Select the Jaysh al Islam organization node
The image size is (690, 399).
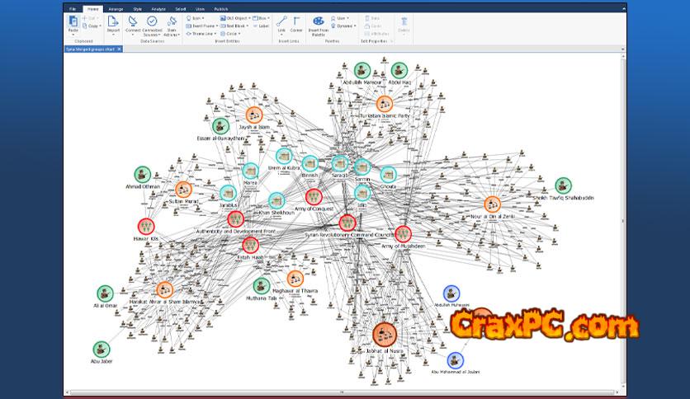click(254, 115)
